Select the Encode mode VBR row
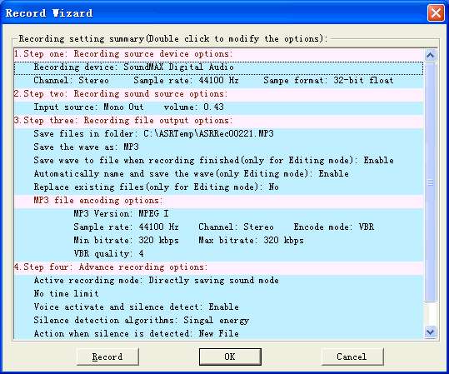This screenshot has width=449, height=374. 218,227
